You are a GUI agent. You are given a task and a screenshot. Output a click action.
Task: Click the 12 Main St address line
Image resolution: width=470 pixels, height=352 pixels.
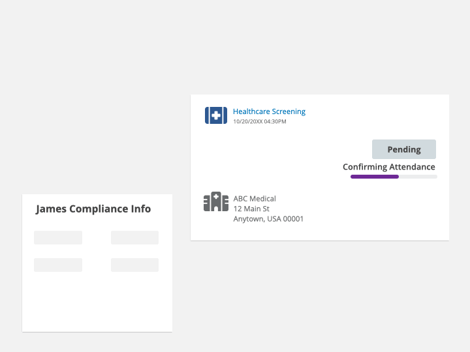coord(251,209)
